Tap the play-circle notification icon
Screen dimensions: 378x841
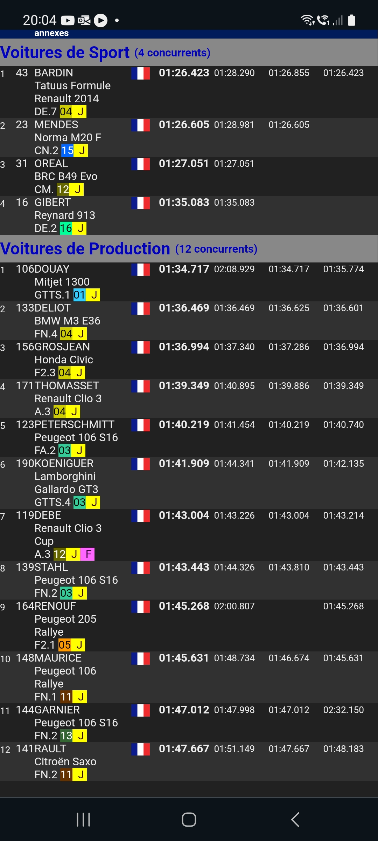[x=101, y=20]
